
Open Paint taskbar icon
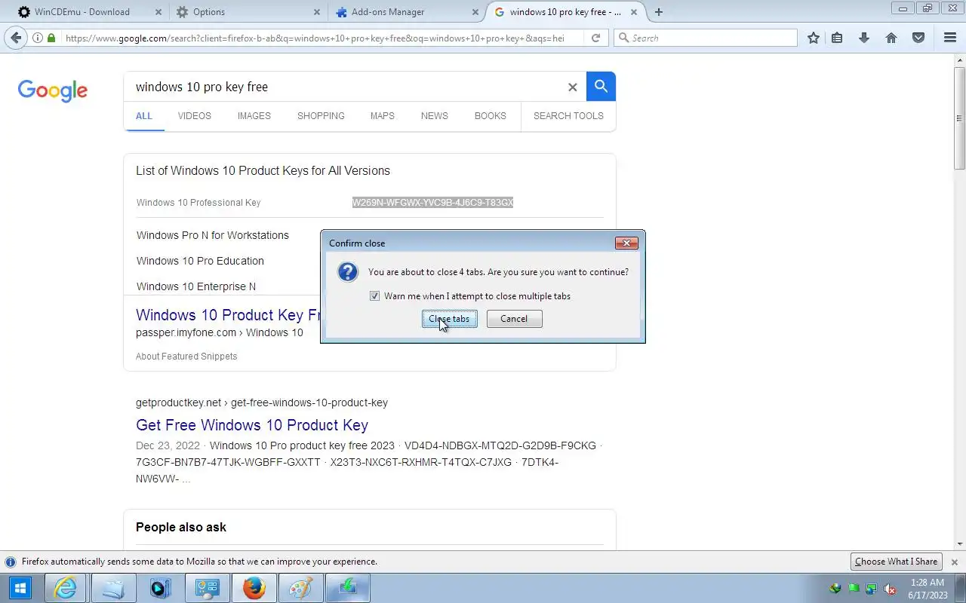point(300,588)
